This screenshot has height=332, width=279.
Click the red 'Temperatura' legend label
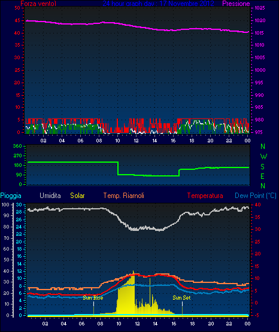coord(205,196)
